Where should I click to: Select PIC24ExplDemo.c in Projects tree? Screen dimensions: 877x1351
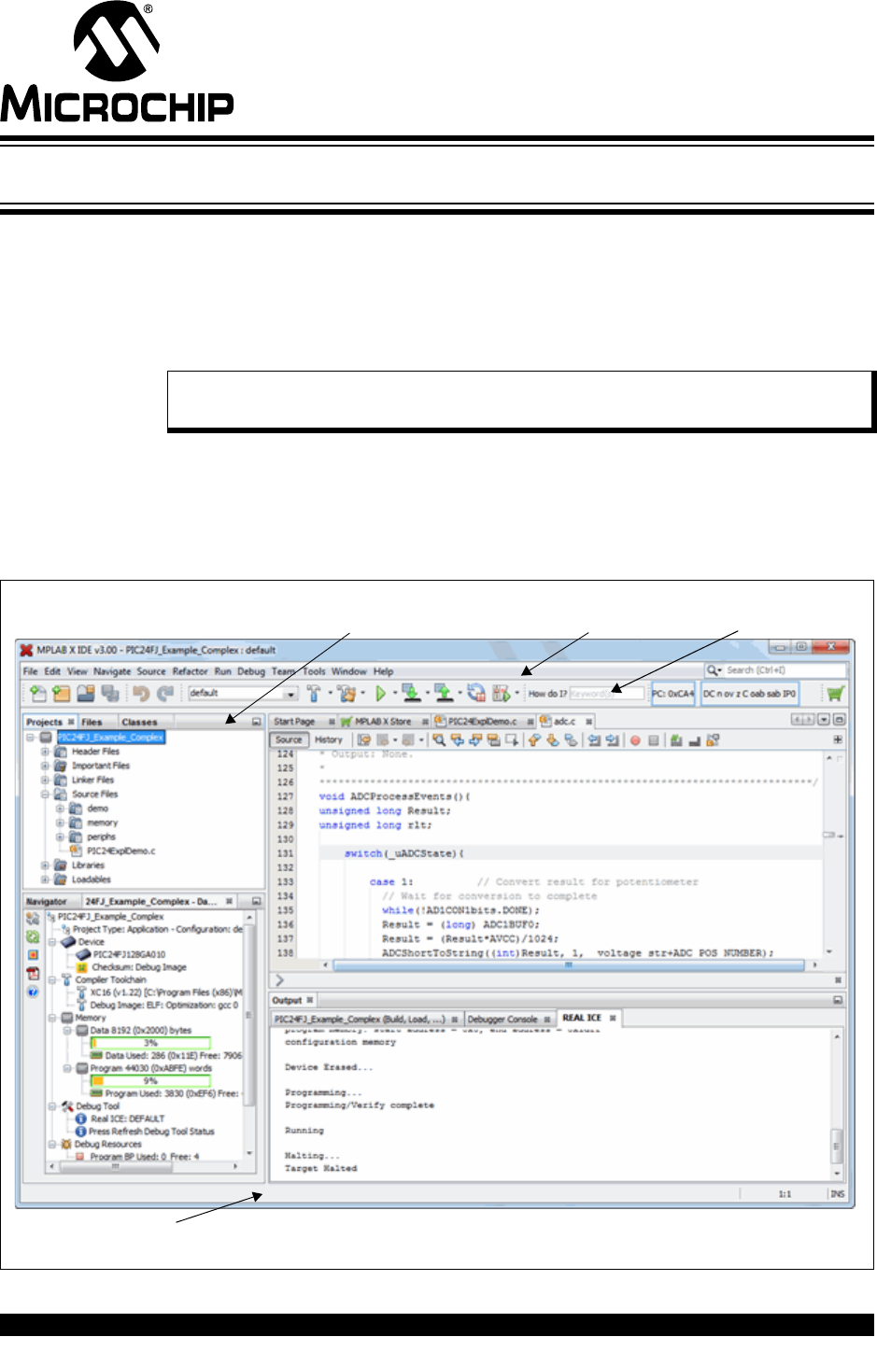[x=120, y=851]
